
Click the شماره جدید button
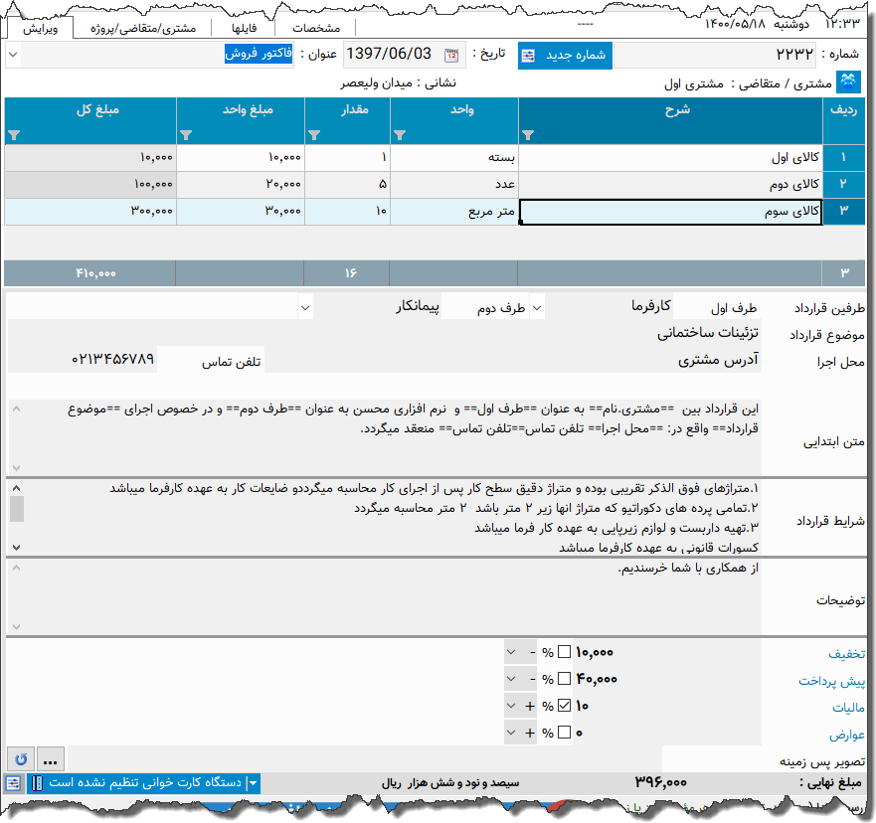tap(565, 55)
